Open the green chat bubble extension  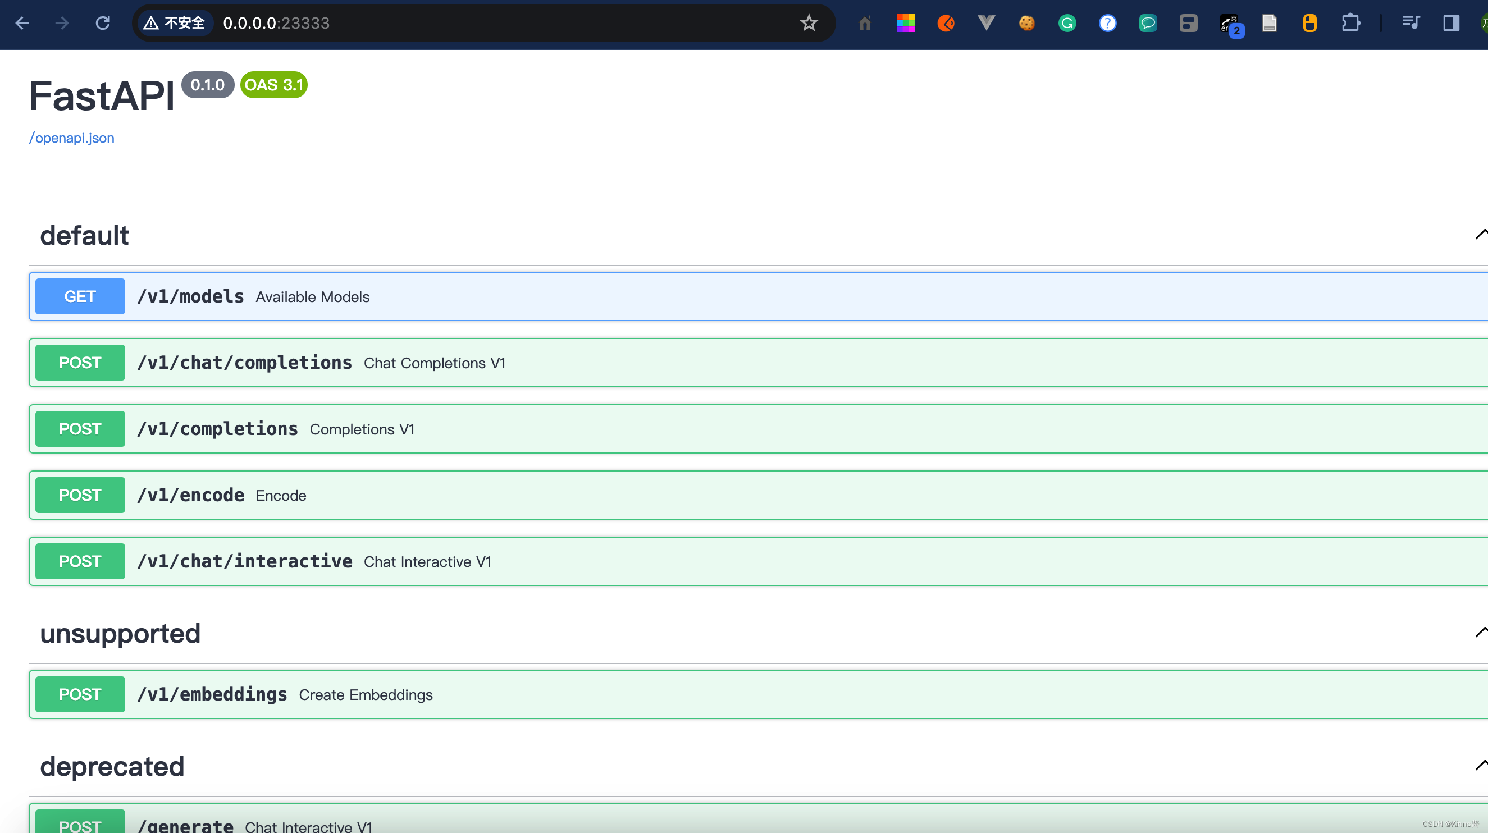(1148, 23)
